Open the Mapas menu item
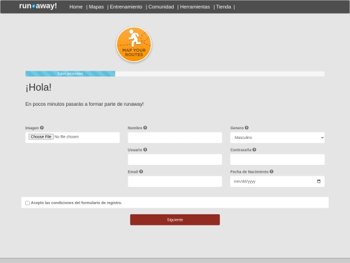Viewport: 350px width, 263px height. pyautogui.click(x=96, y=7)
